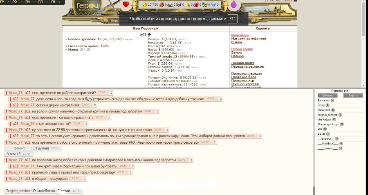Screen dimensions: 368x195
Task: Open the Личная почта link
Action: coord(242,63)
